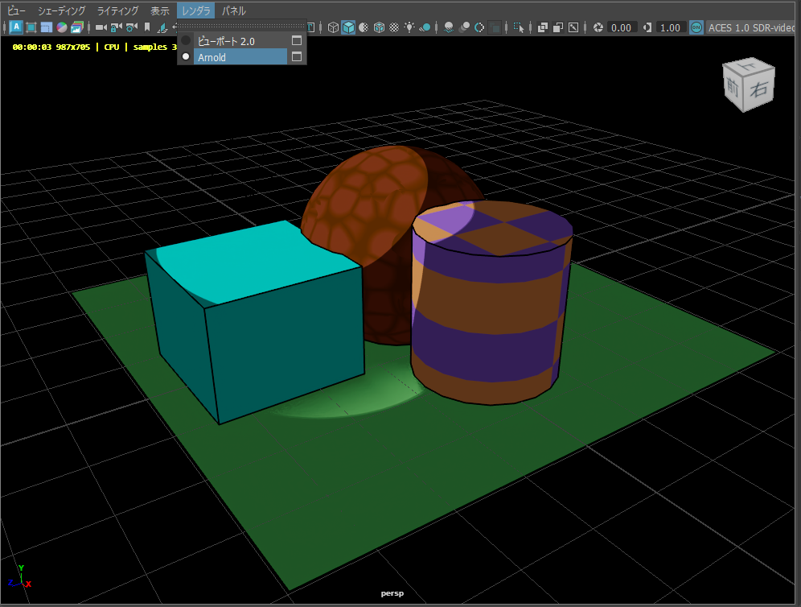Click the gamma value field showing 1.00
The image size is (801, 607).
[x=671, y=27]
